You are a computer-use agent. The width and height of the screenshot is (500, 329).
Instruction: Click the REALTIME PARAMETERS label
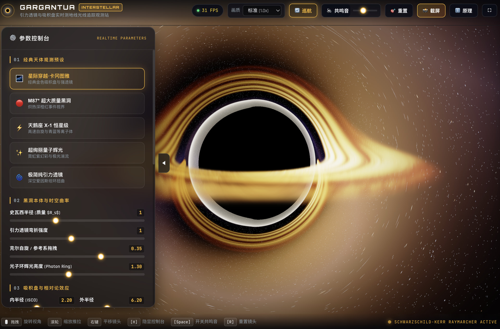click(122, 38)
